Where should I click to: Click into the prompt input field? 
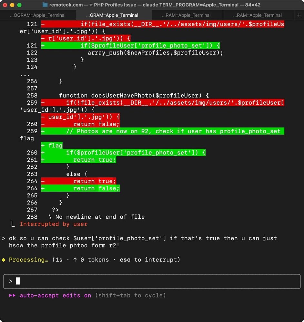coord(152,281)
